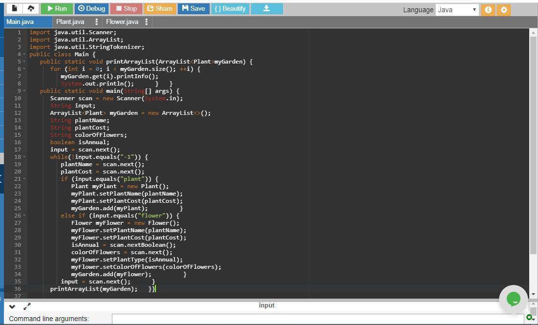Fold the Main class at line 4

coord(24,54)
